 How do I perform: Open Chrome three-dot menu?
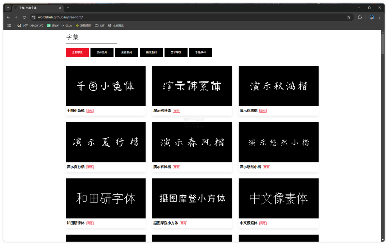[380, 17]
